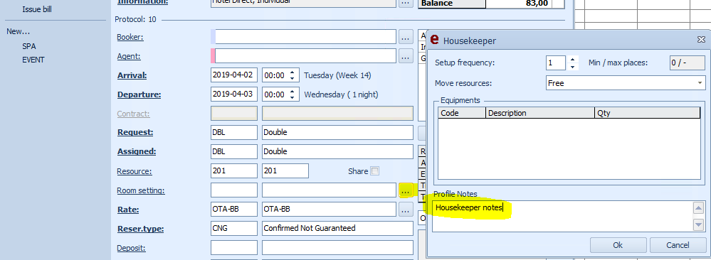711x260 pixels.
Task: Confirm Housekeeper dialog with Ok
Action: [618, 245]
